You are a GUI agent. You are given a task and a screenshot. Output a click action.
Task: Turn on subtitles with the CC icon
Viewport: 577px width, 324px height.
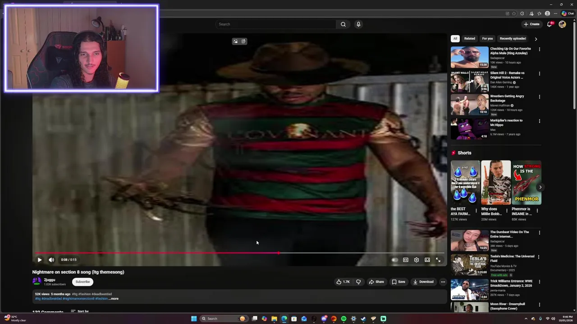[406, 260]
